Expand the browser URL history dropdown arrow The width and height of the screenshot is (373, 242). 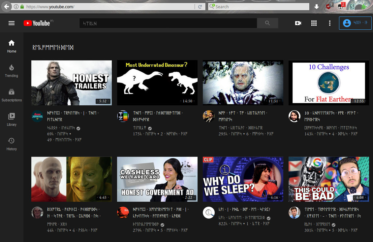(x=192, y=7)
